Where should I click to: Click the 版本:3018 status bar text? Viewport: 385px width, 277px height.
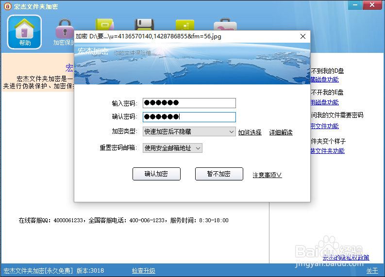click(90, 271)
